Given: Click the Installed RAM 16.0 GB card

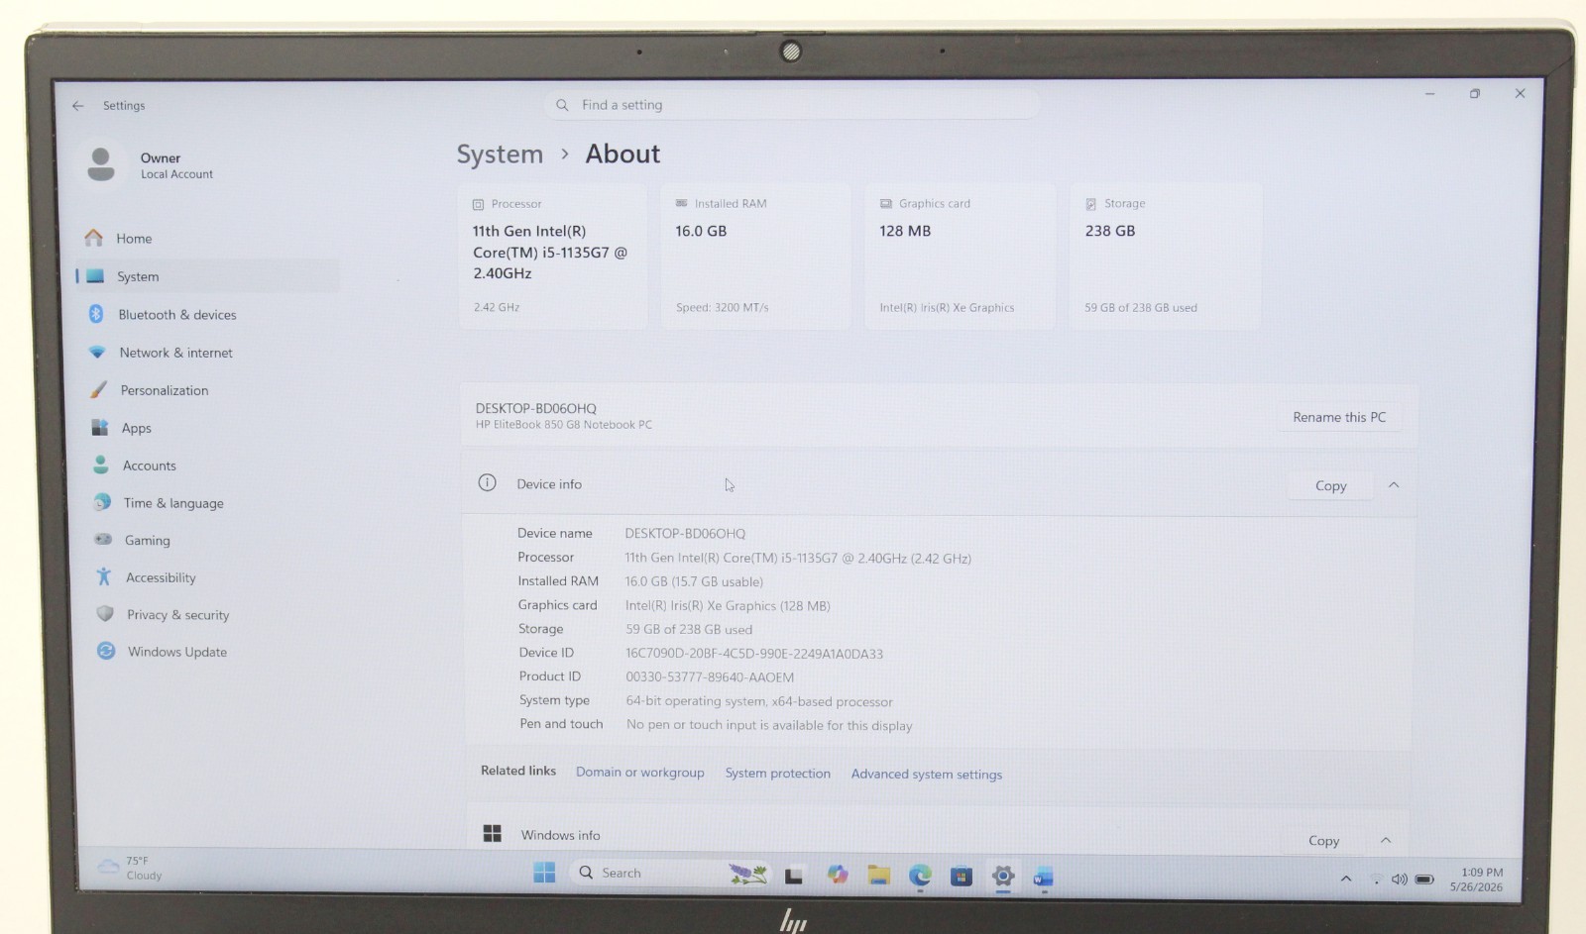Looking at the screenshot, I should point(756,257).
